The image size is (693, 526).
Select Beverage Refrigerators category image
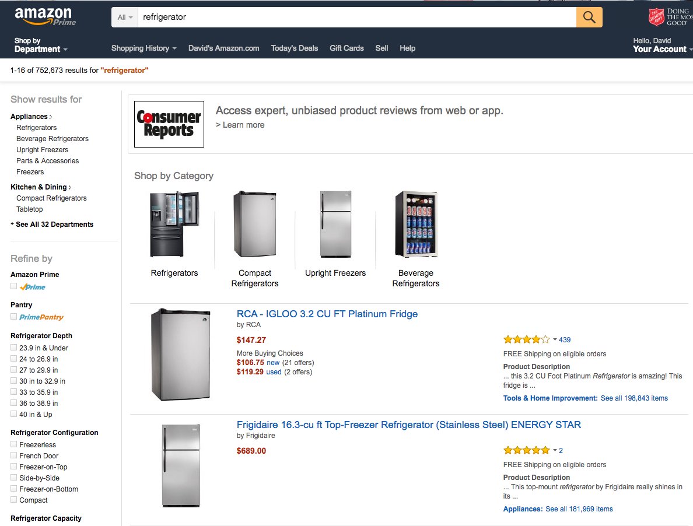pyautogui.click(x=416, y=225)
